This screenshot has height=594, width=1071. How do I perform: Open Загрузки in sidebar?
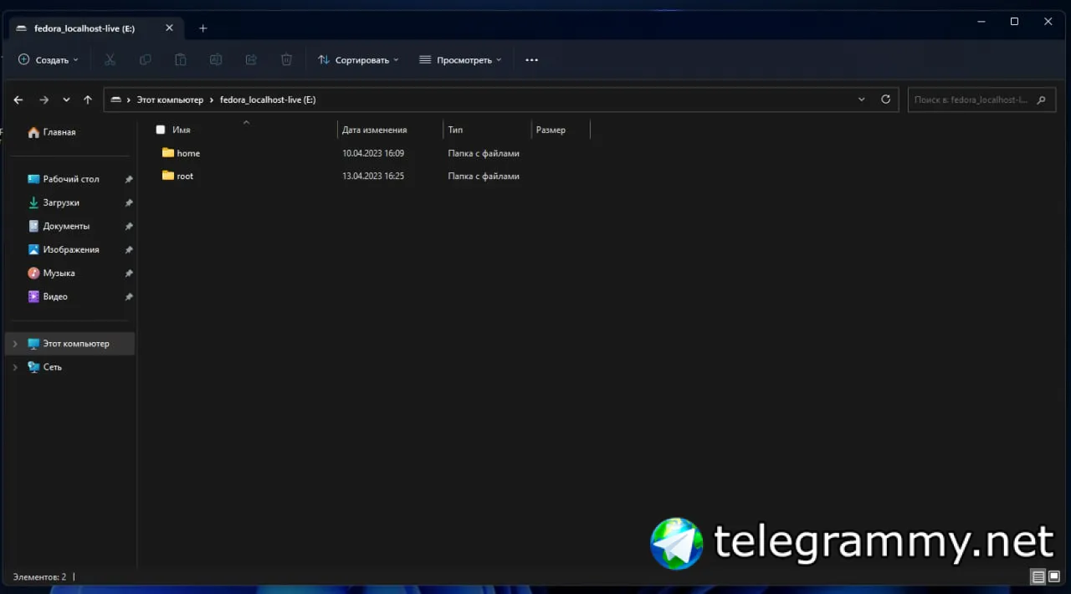pyautogui.click(x=54, y=202)
